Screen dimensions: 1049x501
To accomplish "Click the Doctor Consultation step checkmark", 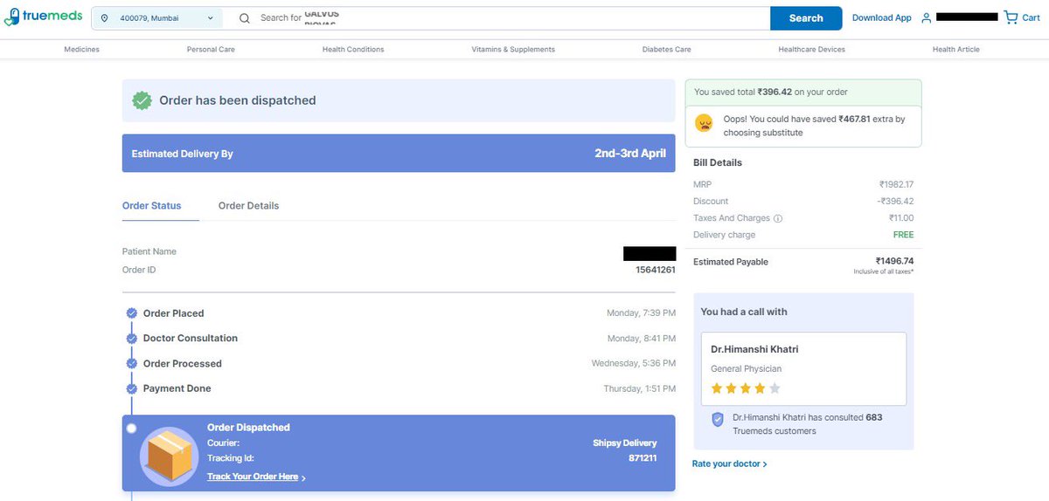I will 131,338.
